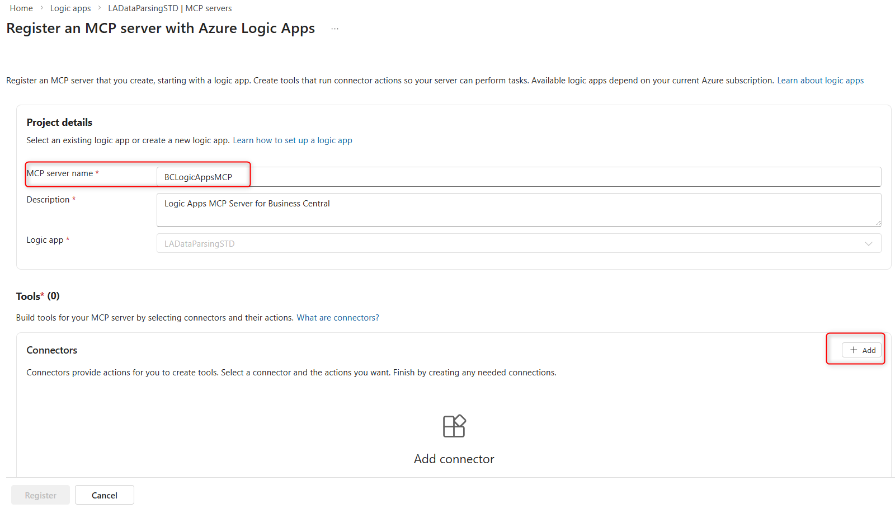The width and height of the screenshot is (895, 513).
Task: Open the What are connectors? link
Action: (x=337, y=318)
